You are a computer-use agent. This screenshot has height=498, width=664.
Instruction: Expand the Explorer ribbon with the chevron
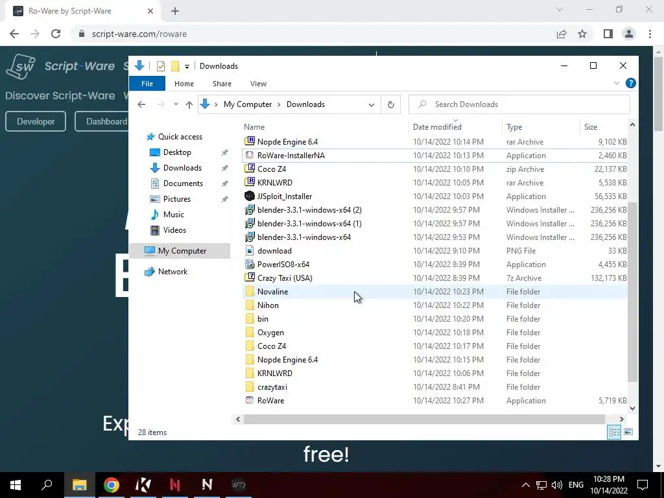point(617,83)
